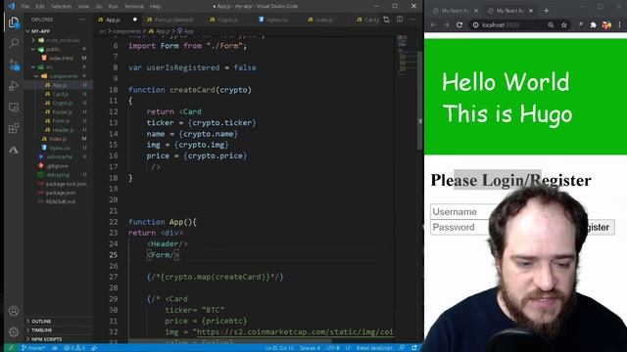The height and width of the screenshot is (352, 627).
Task: Open the Azure view icon in the activity bar
Action: click(x=14, y=150)
